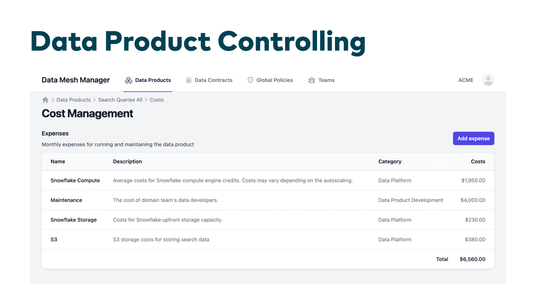The width and height of the screenshot is (536, 301).
Task: Click the Data Contracts document icon
Action: point(189,80)
